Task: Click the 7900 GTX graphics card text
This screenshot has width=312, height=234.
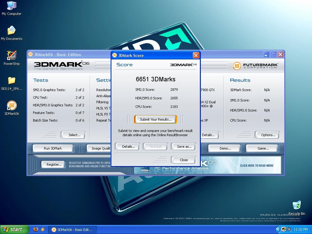Action: click(x=208, y=90)
